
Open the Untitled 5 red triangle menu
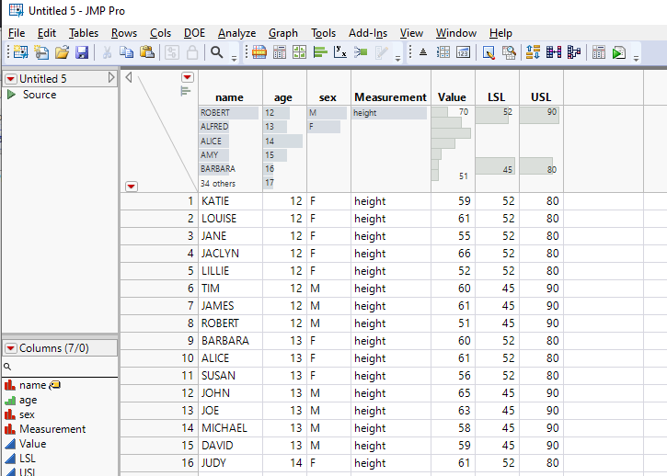coord(11,79)
